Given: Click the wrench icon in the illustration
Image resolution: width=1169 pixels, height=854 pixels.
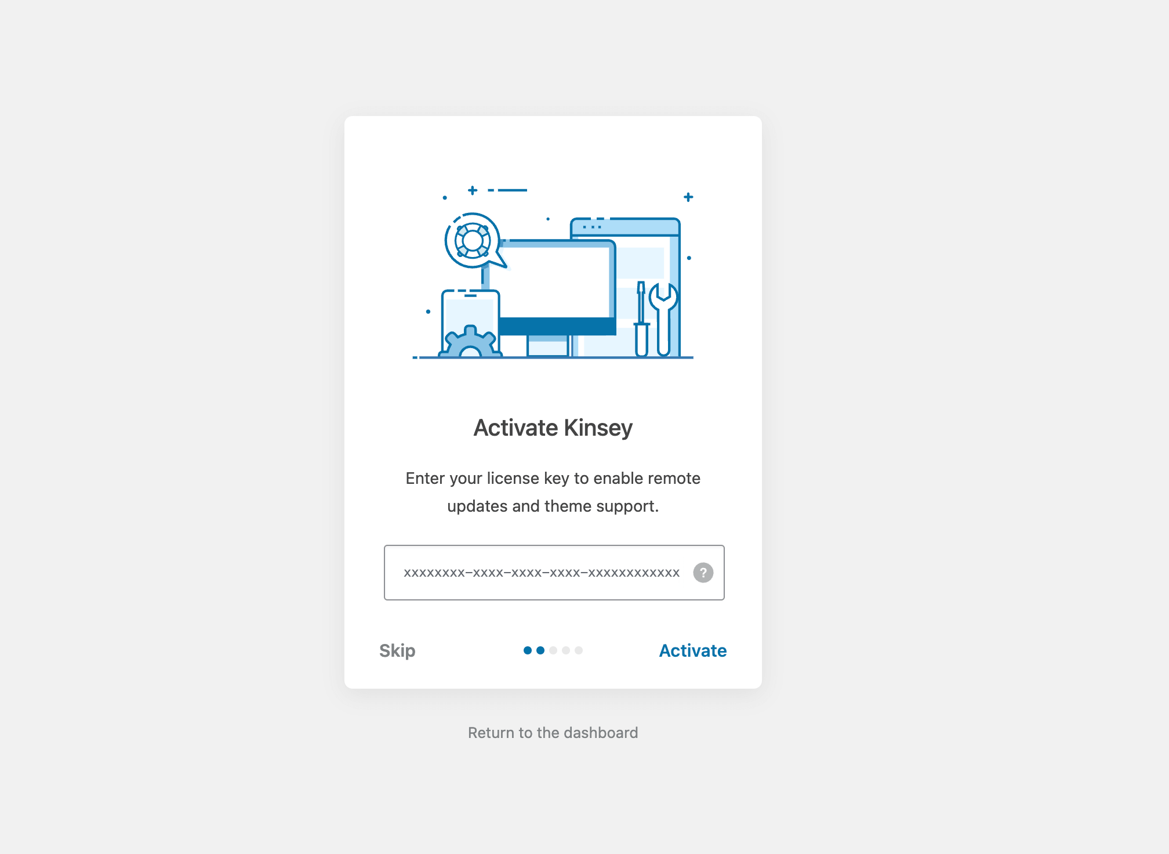Looking at the screenshot, I should [663, 318].
